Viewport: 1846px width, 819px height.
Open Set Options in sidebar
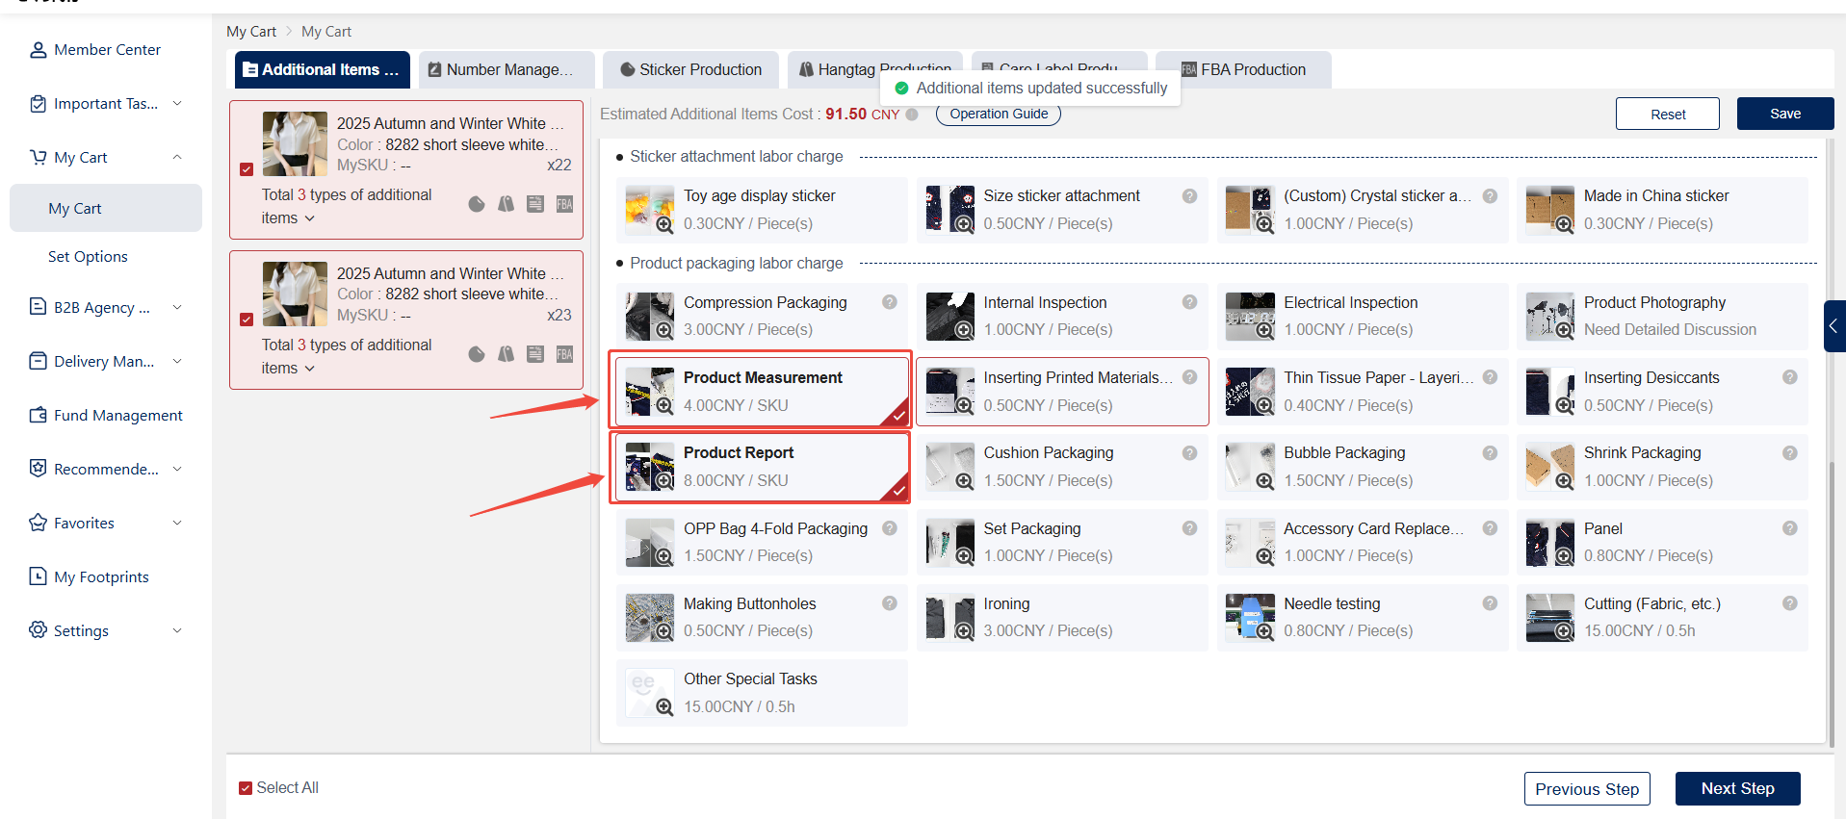tap(88, 257)
